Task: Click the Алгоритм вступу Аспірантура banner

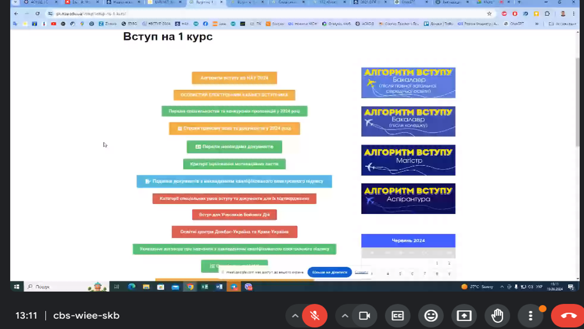Action: tap(408, 199)
